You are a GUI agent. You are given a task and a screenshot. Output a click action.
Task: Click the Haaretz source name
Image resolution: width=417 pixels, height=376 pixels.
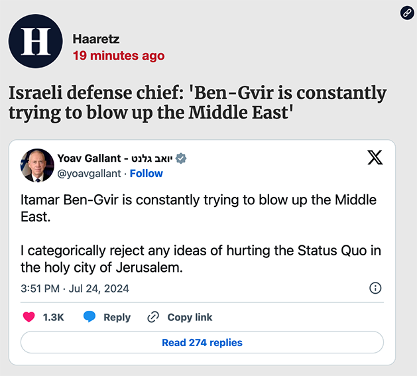tap(96, 39)
